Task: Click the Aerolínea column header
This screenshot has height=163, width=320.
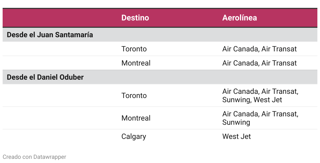Action: click(239, 18)
